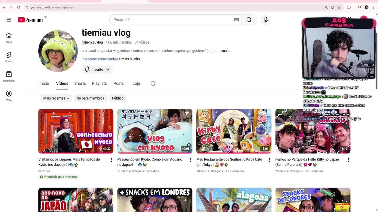Open browser extensions puzzle icon
378x212 pixels.
349,7
